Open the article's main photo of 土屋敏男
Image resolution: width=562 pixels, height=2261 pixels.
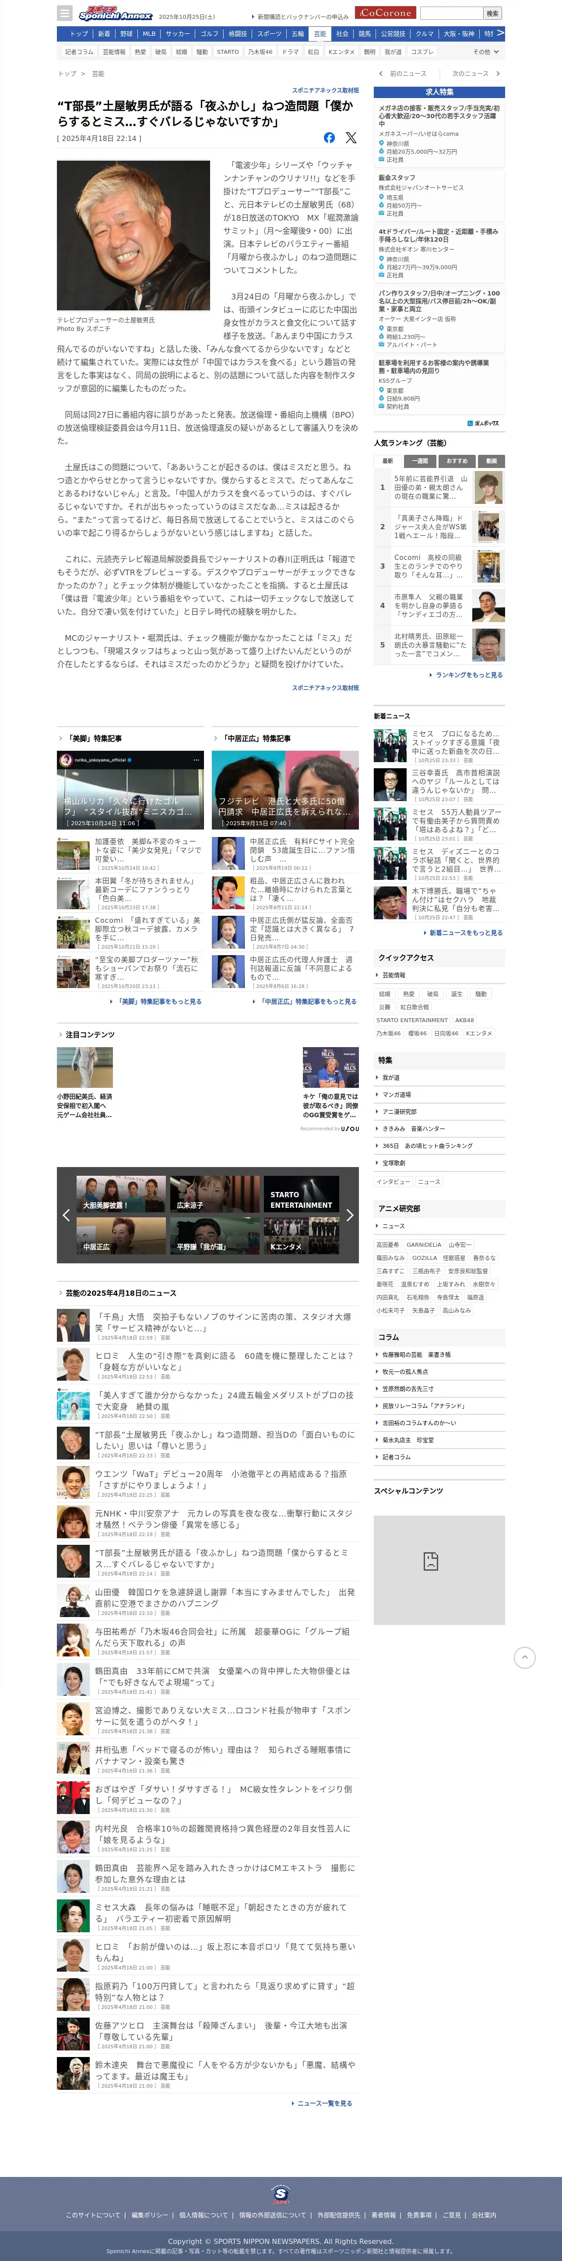click(133, 235)
